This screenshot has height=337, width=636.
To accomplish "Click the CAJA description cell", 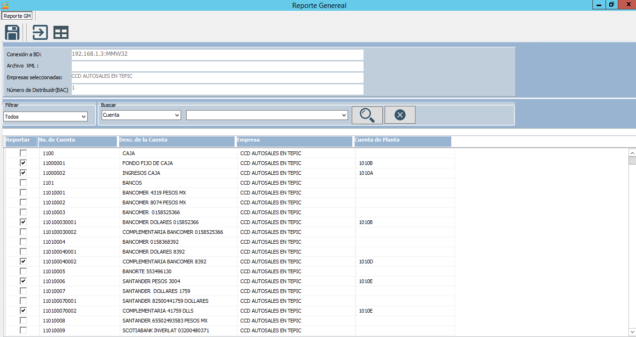I will pyautogui.click(x=178, y=153).
